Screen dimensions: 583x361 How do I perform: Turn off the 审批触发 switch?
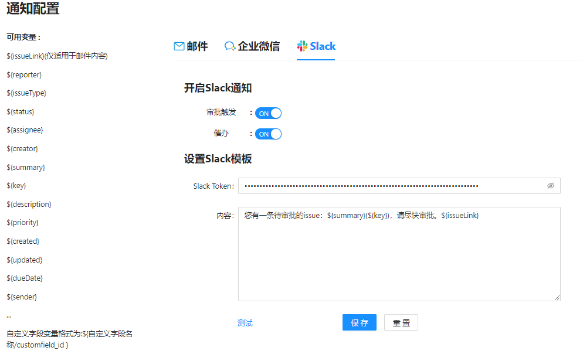point(268,113)
